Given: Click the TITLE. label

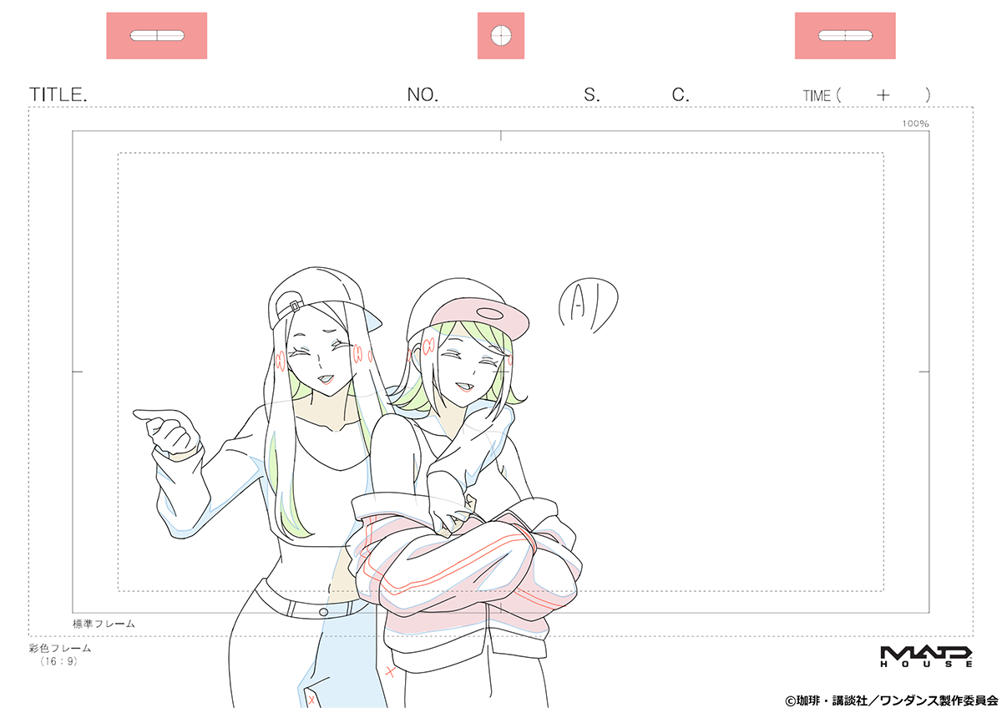Looking at the screenshot, I should pos(58,95).
